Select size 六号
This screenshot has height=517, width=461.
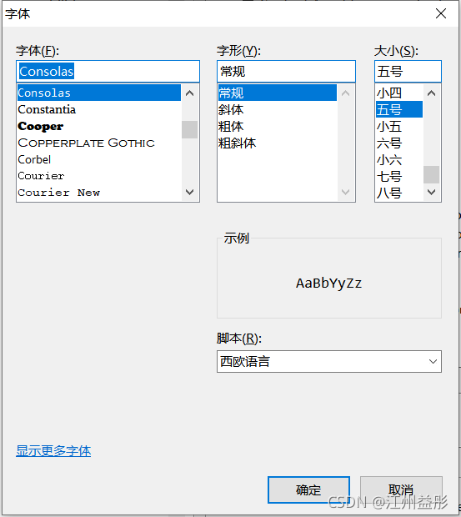pyautogui.click(x=399, y=143)
